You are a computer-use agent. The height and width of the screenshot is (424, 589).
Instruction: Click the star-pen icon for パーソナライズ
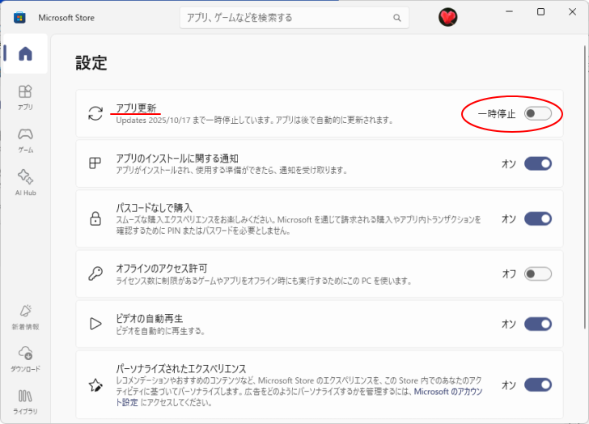click(95, 385)
